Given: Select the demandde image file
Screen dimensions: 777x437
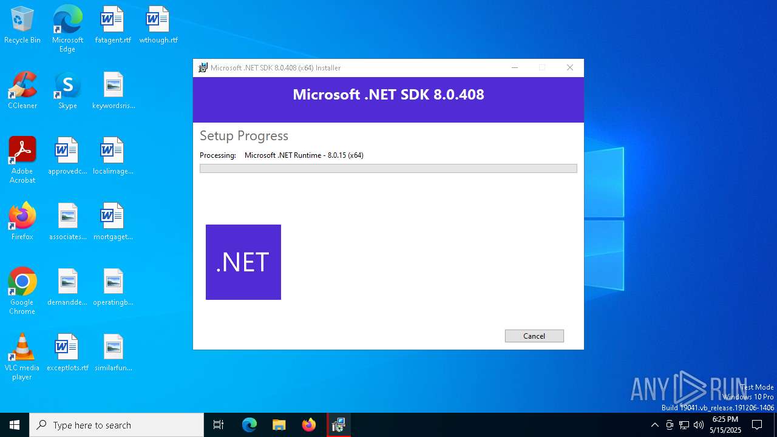Looking at the screenshot, I should [x=67, y=288].
